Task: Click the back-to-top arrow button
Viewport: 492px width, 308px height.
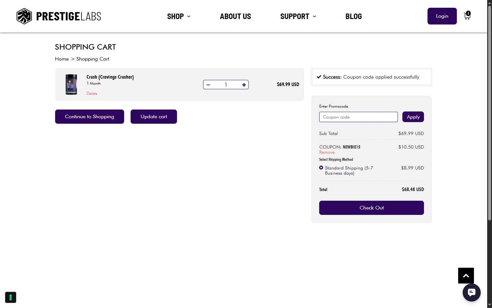Action: (466, 275)
